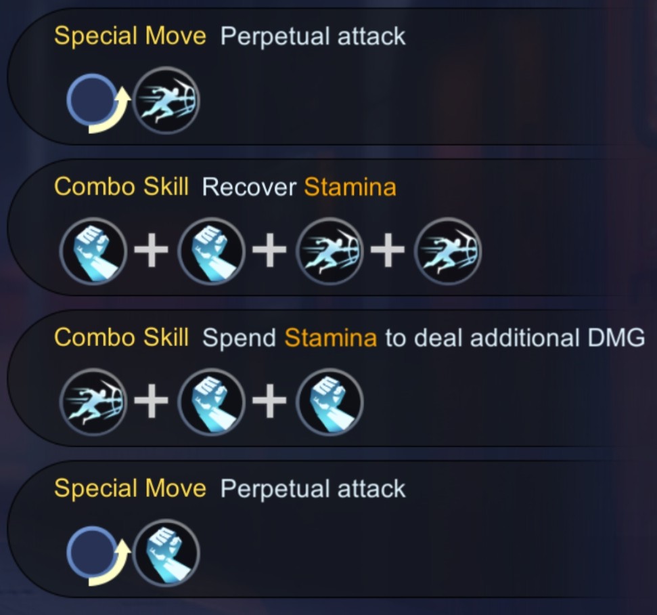Click first plus sign in Spend Stamina combo
657x615 pixels.
pos(152,402)
